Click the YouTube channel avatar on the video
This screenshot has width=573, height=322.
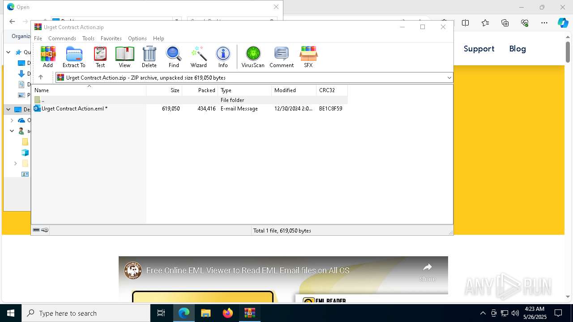133,271
